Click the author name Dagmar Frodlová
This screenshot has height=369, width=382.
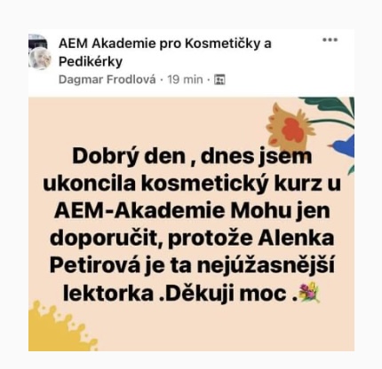tap(107, 80)
